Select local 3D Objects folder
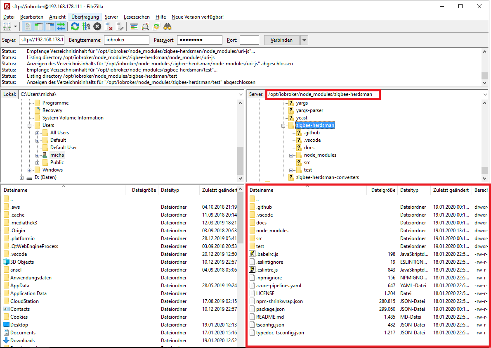This screenshot has height=348, width=491. [x=22, y=262]
